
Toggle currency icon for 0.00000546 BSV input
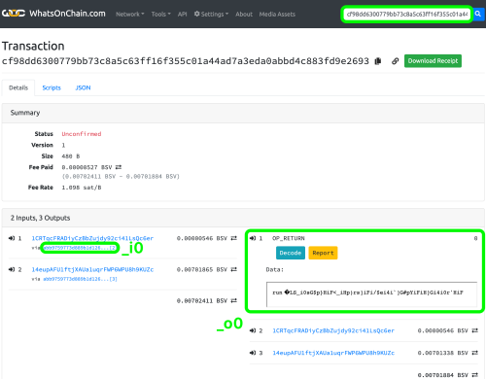coord(233,238)
